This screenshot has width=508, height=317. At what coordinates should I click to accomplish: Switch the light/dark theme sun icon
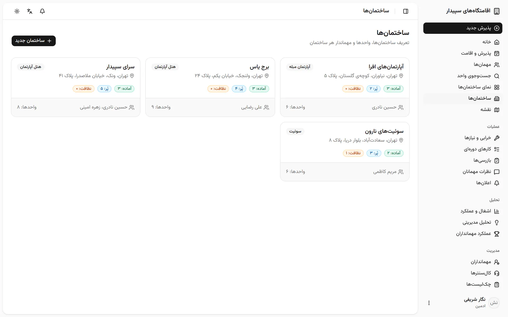[17, 11]
